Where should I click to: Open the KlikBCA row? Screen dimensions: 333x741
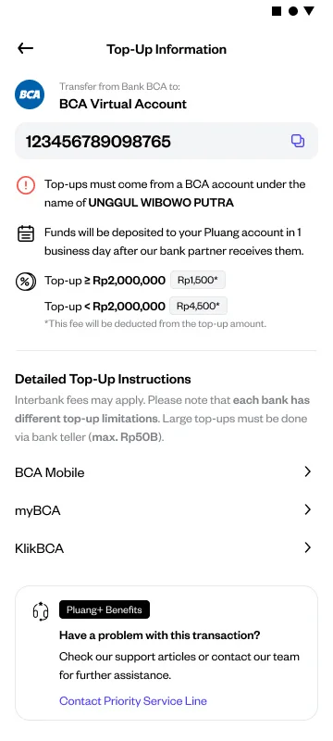coord(166,548)
